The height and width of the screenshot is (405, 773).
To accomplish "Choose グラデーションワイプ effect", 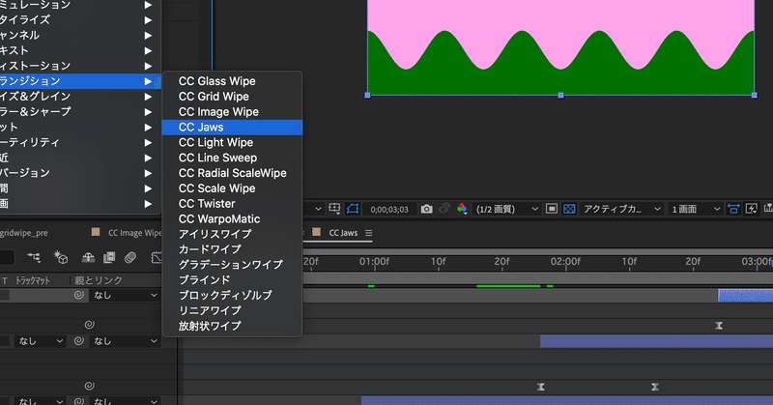I will pos(232,265).
